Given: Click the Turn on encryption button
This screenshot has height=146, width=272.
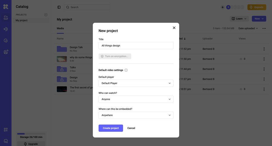Looking at the screenshot, I should (x=115, y=56).
